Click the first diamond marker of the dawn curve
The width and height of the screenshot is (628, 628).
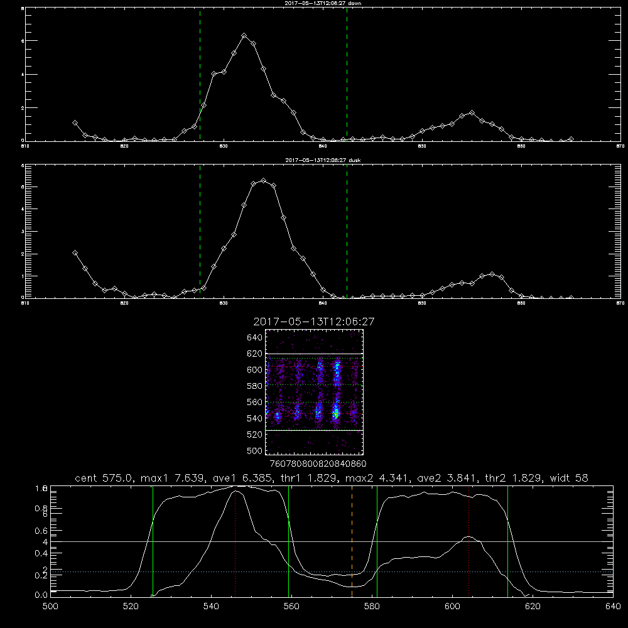tap(75, 123)
